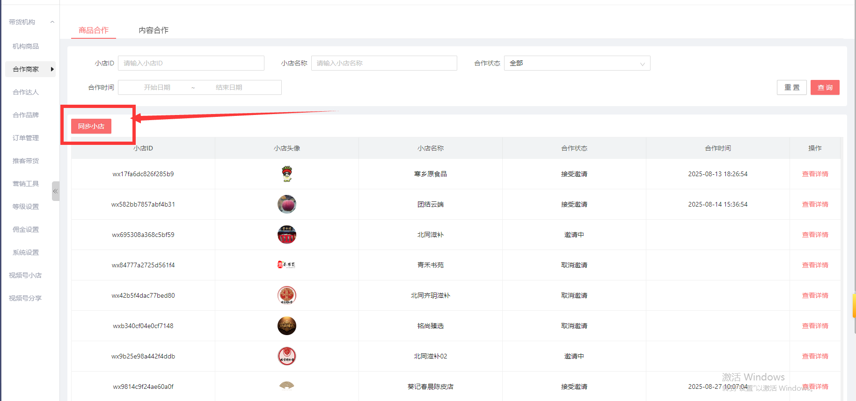Click the 北同齐玥滋补 round avatar icon
Screen dimensions: 856x401
[287, 295]
